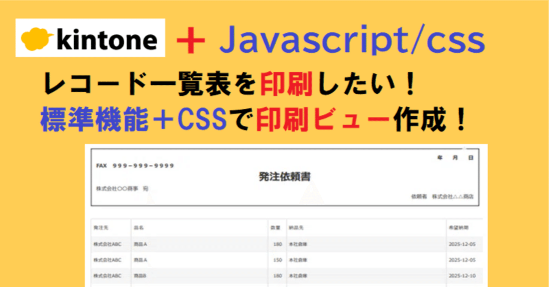The height and width of the screenshot is (287, 549).
Task: Click the black "kintone" wordmark
Action: click(x=107, y=40)
